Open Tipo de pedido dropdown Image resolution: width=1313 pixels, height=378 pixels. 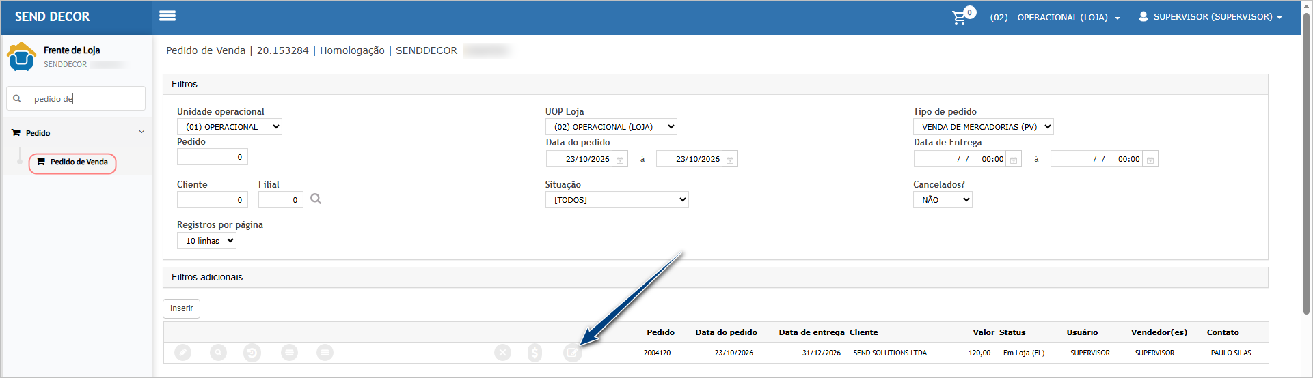984,127
